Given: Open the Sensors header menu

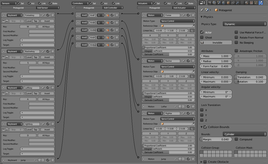Looking at the screenshot, I should [9, 3].
